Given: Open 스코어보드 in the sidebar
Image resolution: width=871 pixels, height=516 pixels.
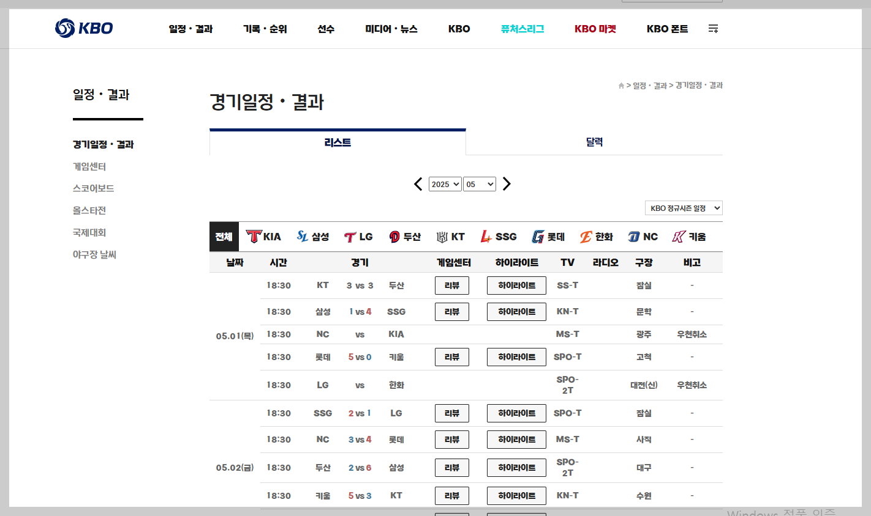Looking at the screenshot, I should click(x=93, y=188).
